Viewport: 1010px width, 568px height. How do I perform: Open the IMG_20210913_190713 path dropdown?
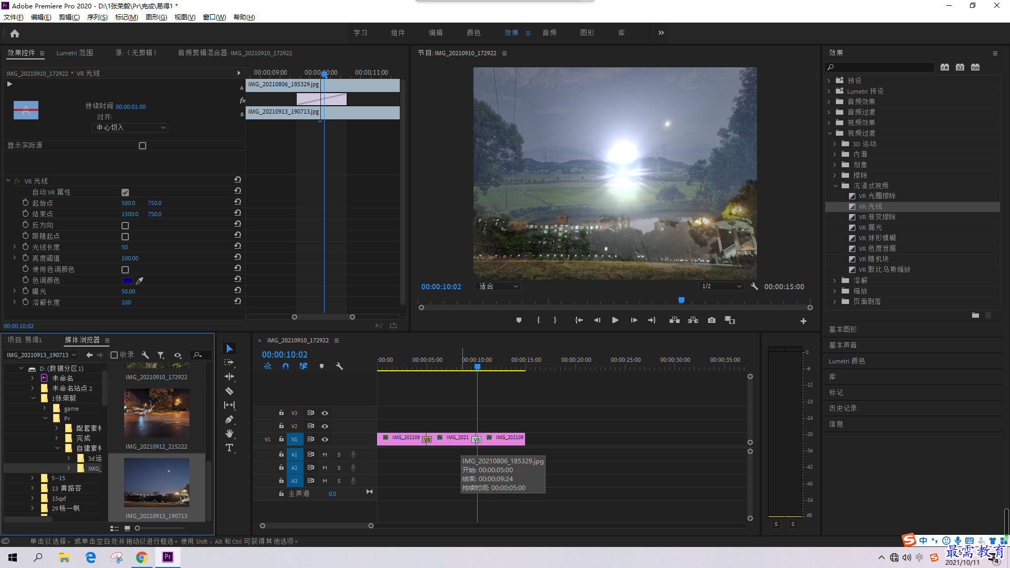click(41, 355)
